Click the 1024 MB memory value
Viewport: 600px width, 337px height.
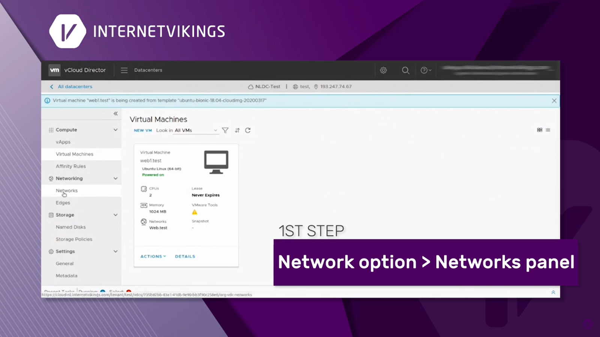point(157,212)
